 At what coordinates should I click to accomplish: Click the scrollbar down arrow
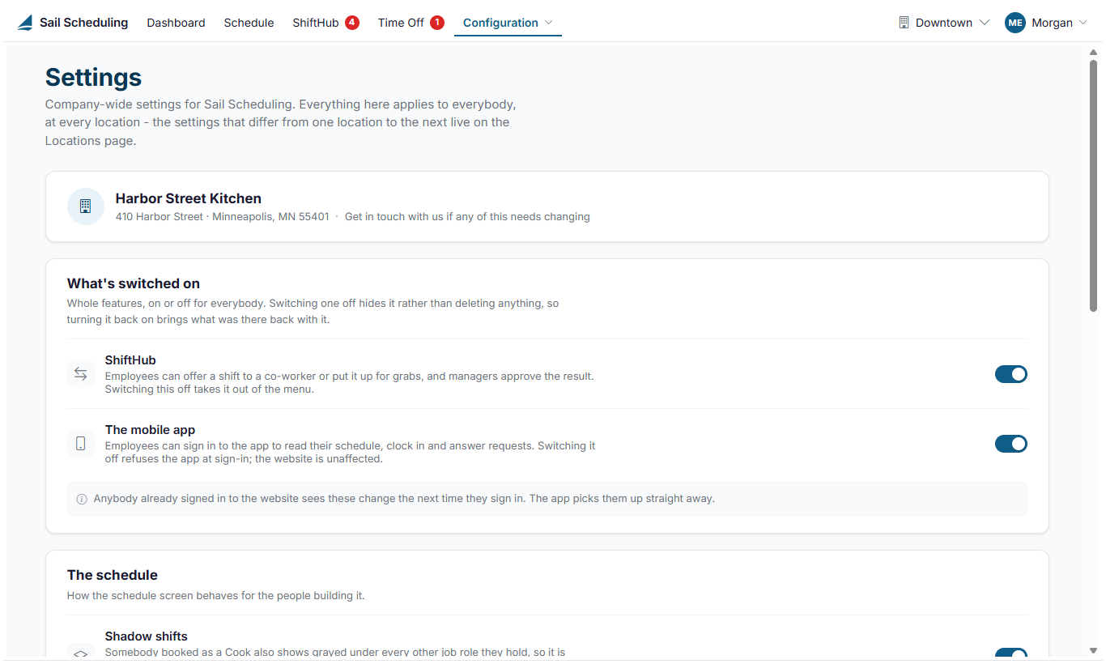pos(1093,650)
